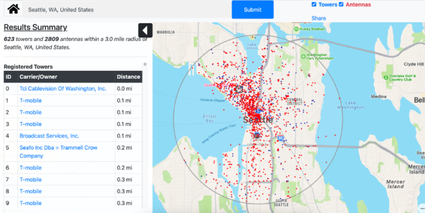The image size is (425, 213).
Task: Click the Distance column header
Action: coord(128,77)
